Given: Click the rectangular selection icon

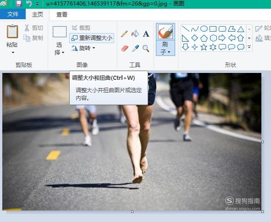Looking at the screenshot, I should click(60, 32).
